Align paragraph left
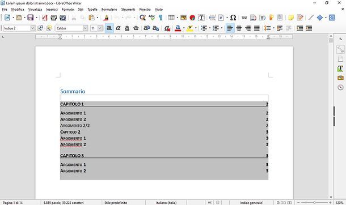The image size is (346, 205). click(x=230, y=28)
